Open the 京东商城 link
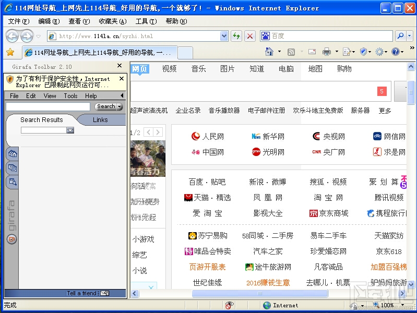This screenshot has width=417, height=313. pyautogui.click(x=329, y=213)
